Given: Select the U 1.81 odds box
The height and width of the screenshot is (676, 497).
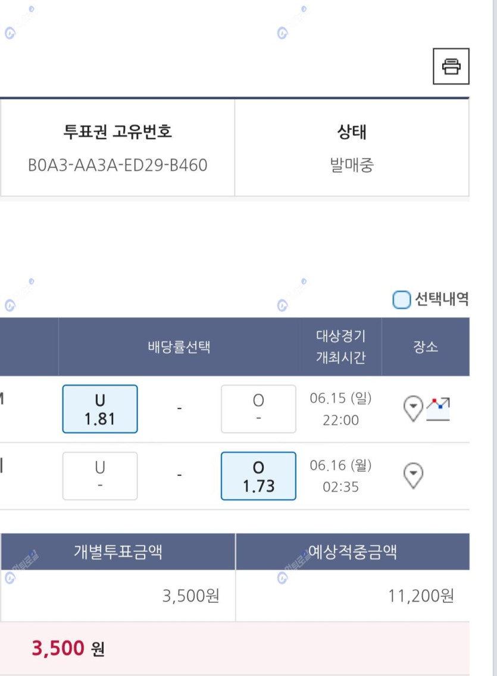Looking at the screenshot, I should point(100,409).
